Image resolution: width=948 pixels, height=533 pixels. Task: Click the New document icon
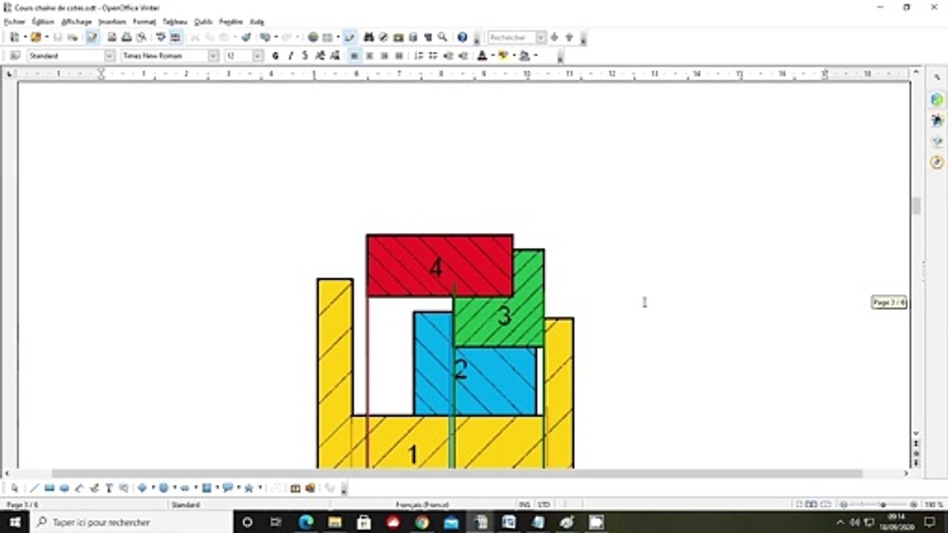(14, 37)
